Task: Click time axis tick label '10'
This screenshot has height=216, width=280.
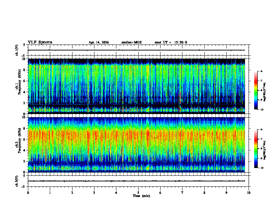Action: pos(249,193)
